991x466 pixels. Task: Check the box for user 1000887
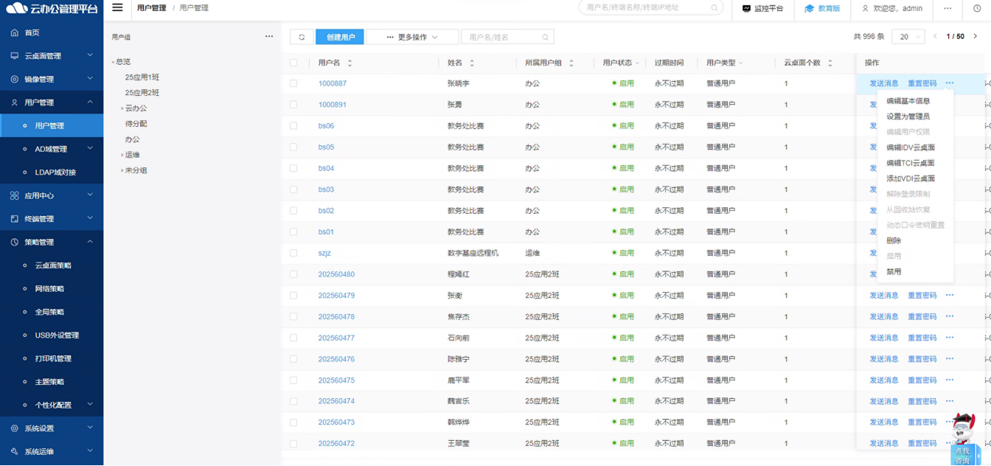293,83
